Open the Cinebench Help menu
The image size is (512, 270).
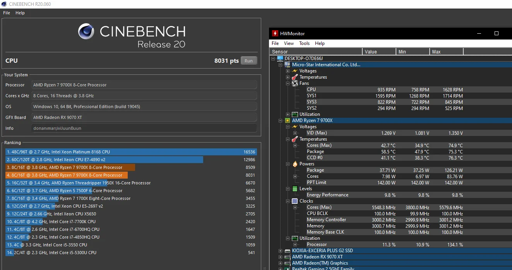[20, 13]
